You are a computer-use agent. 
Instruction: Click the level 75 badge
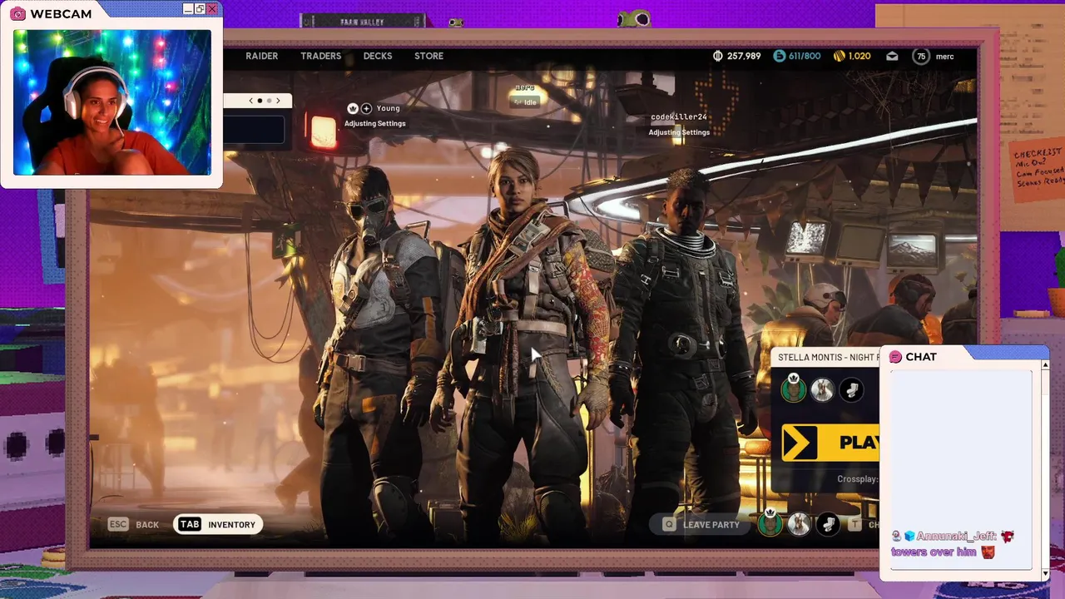click(x=920, y=56)
